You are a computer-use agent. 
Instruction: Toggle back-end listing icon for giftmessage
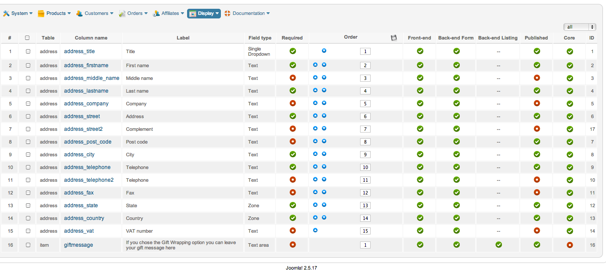click(498, 245)
